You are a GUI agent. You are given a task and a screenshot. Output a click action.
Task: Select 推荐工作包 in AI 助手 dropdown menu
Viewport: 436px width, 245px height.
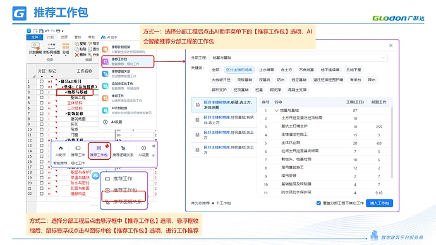point(128,61)
